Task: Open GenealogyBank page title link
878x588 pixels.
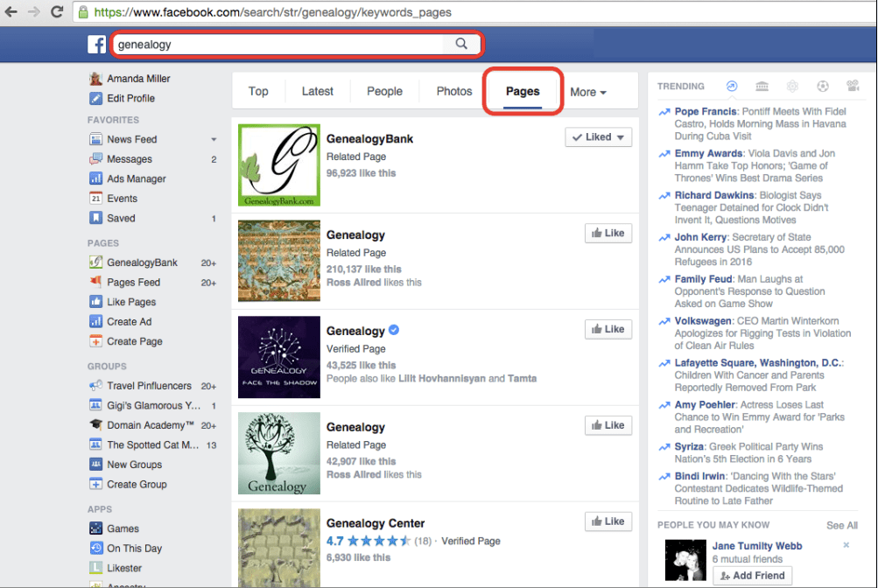Action: pos(369,139)
